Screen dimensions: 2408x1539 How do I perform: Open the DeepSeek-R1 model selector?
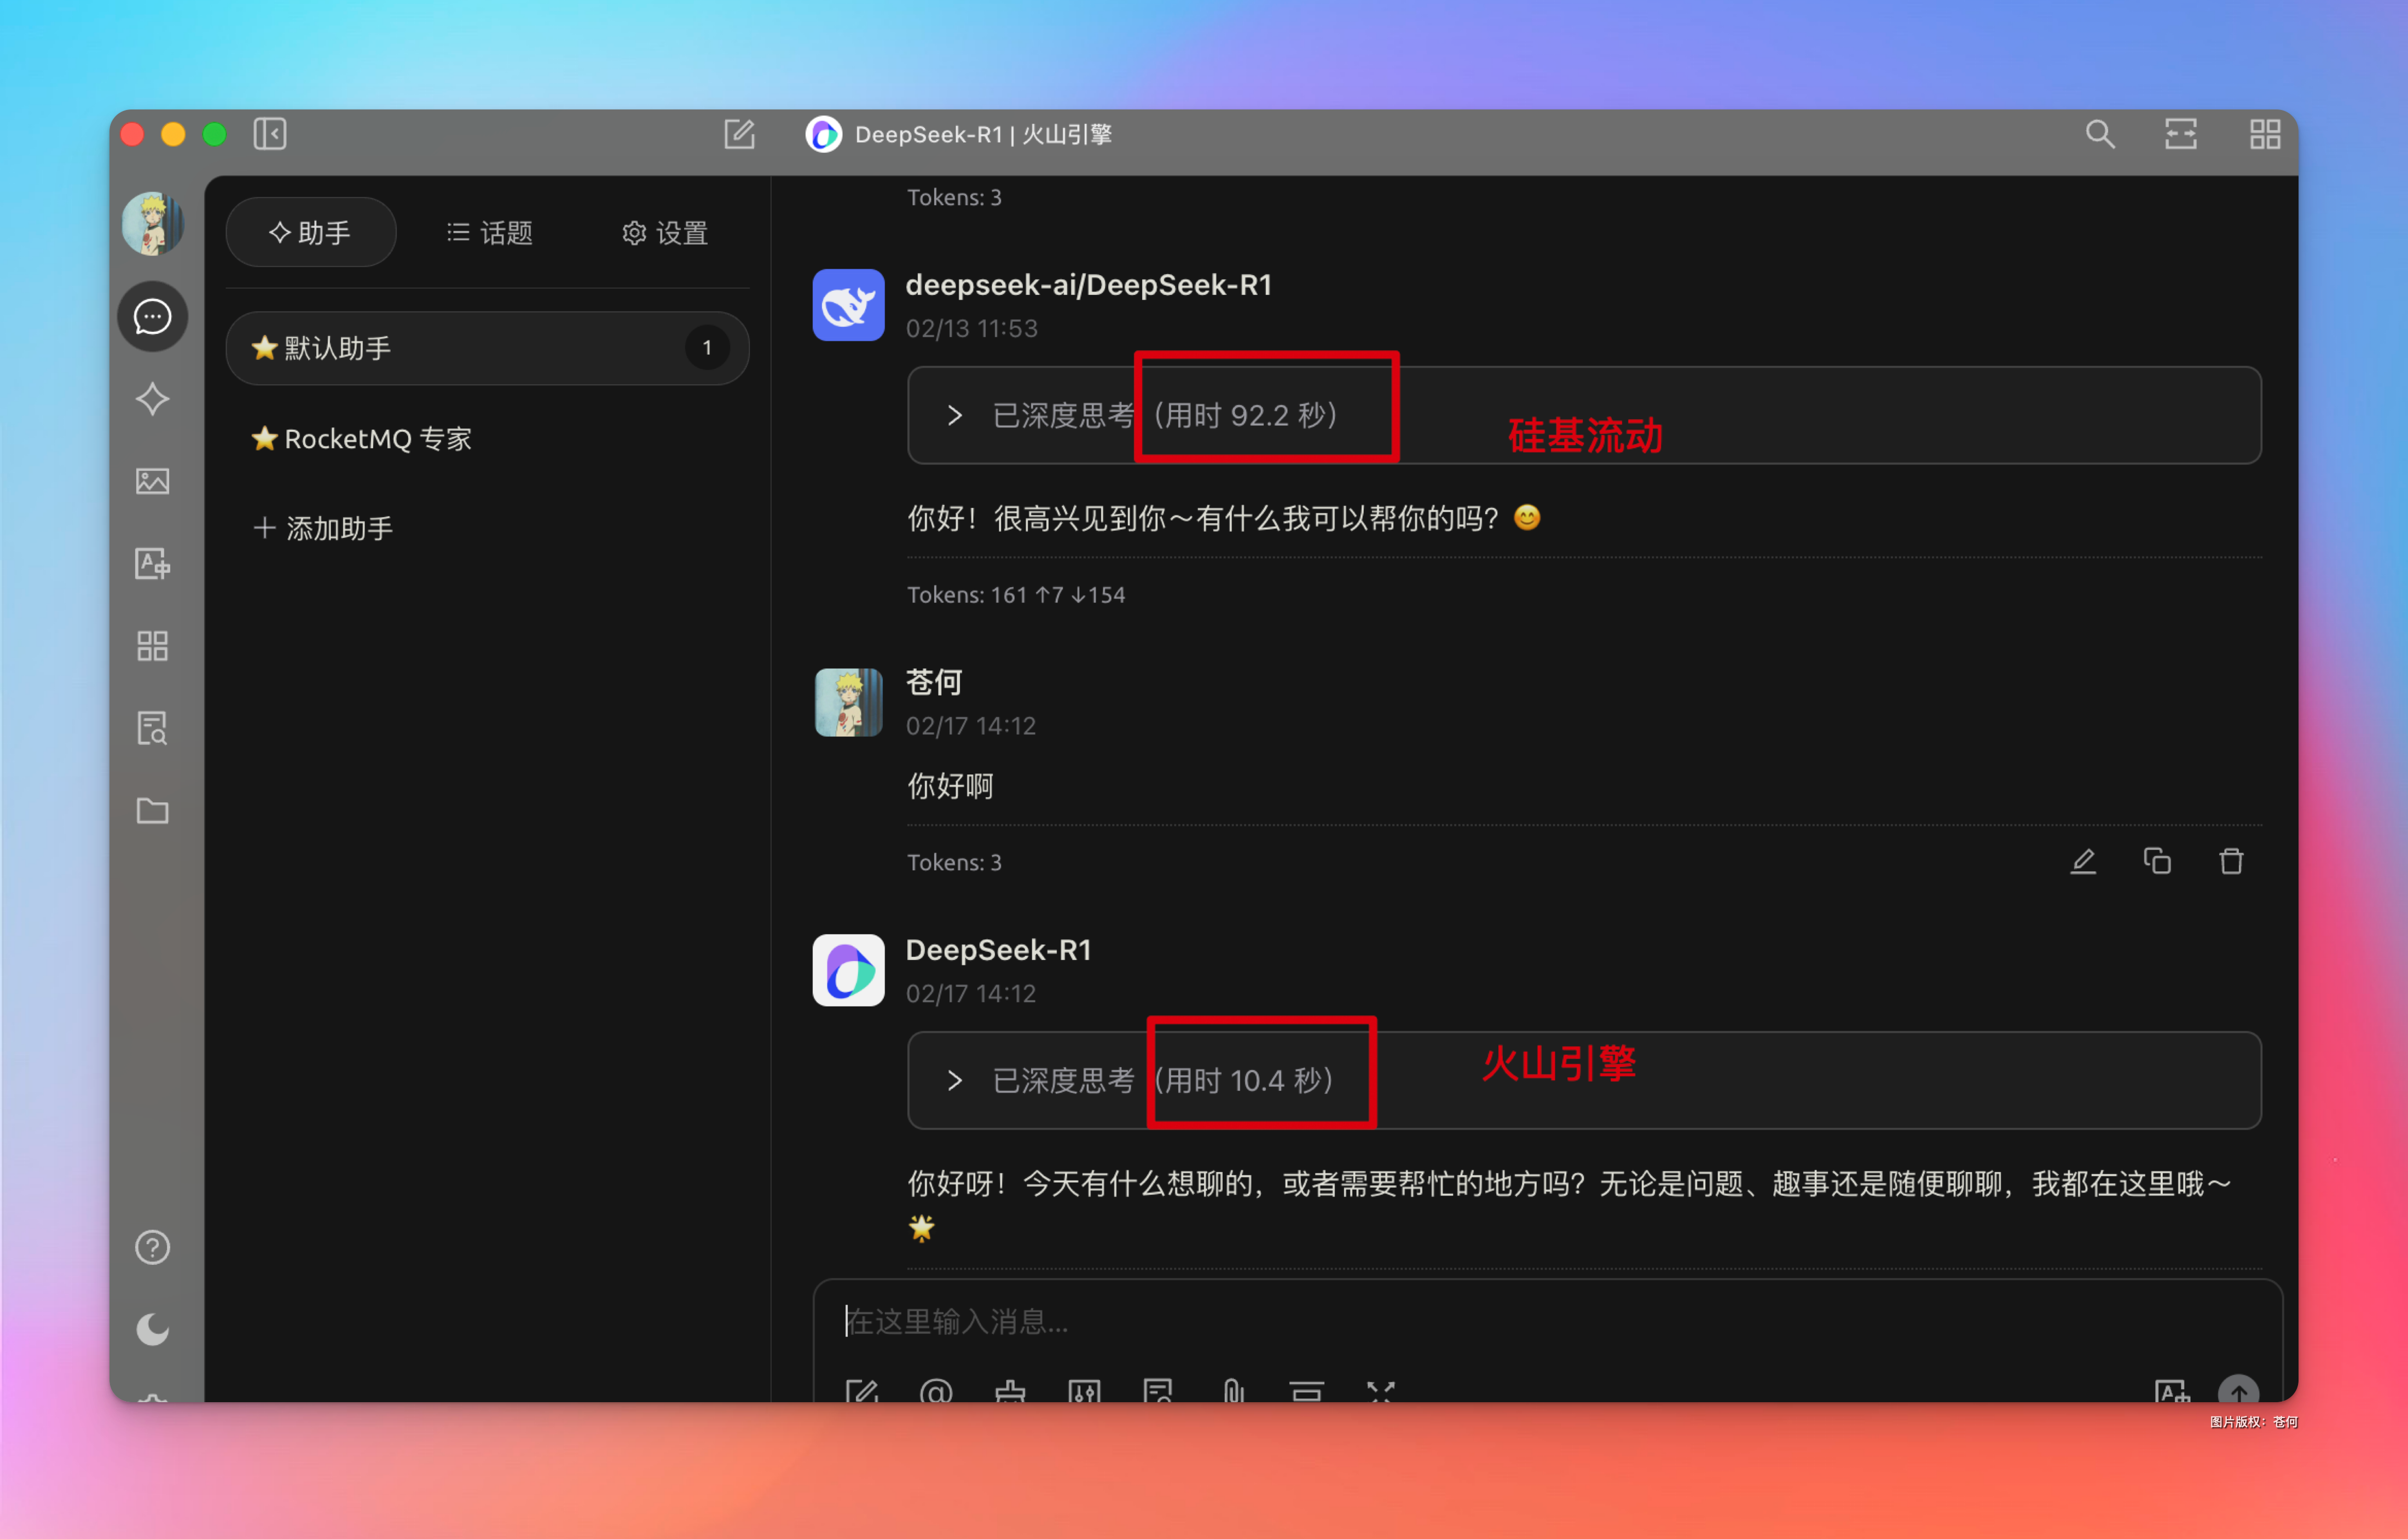pos(958,134)
